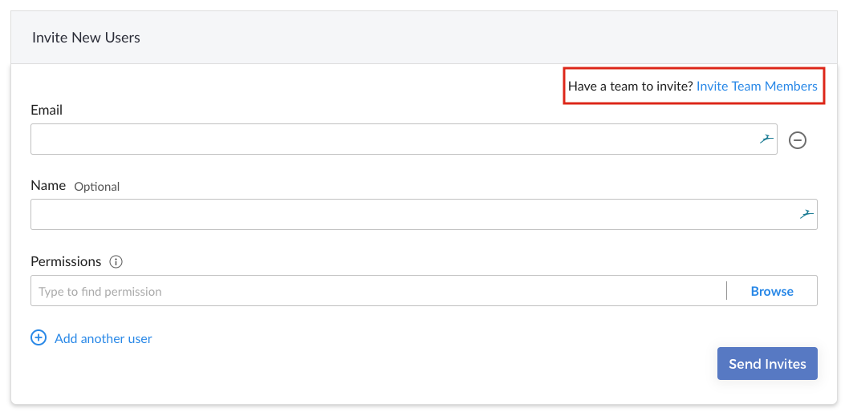Click the Invite New Users panel header
Viewport: 849px width, 420px height.
click(424, 38)
